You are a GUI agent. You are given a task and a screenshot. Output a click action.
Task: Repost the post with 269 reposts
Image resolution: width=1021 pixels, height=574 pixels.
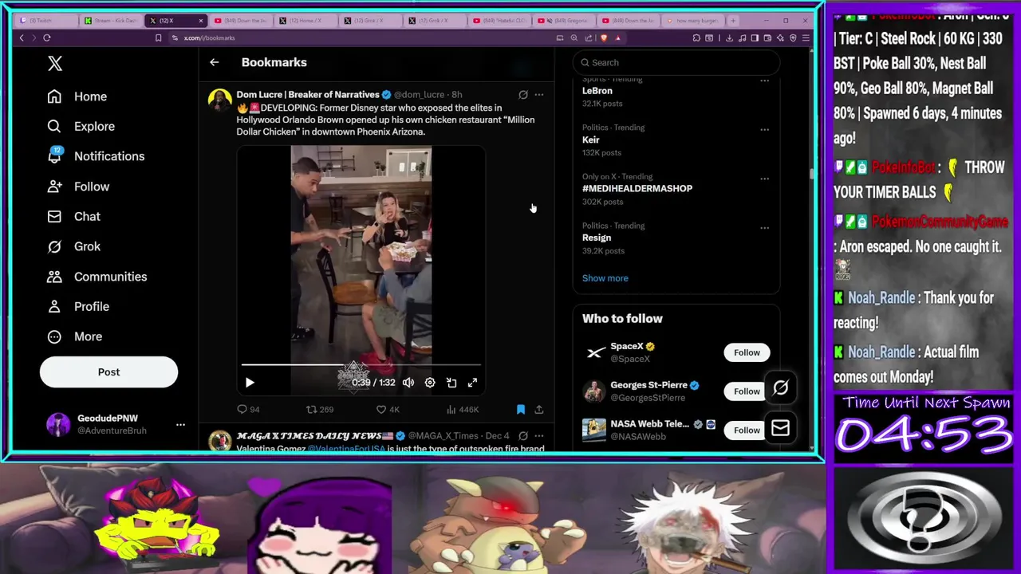(320, 409)
